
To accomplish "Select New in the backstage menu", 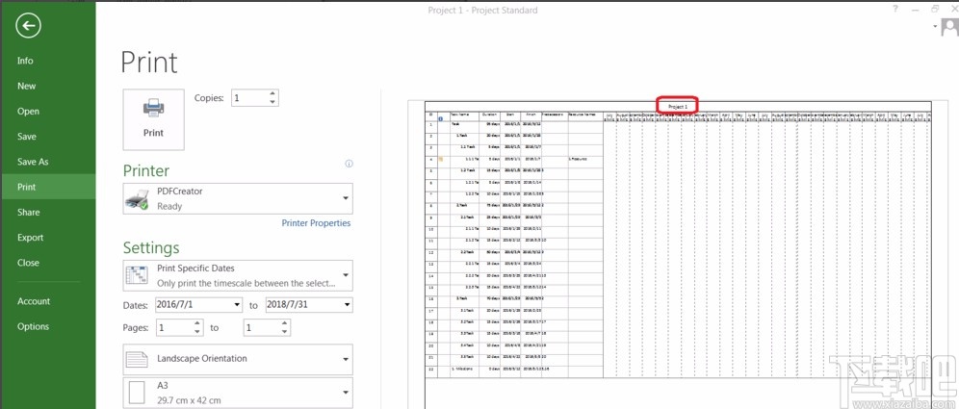I will (x=26, y=87).
